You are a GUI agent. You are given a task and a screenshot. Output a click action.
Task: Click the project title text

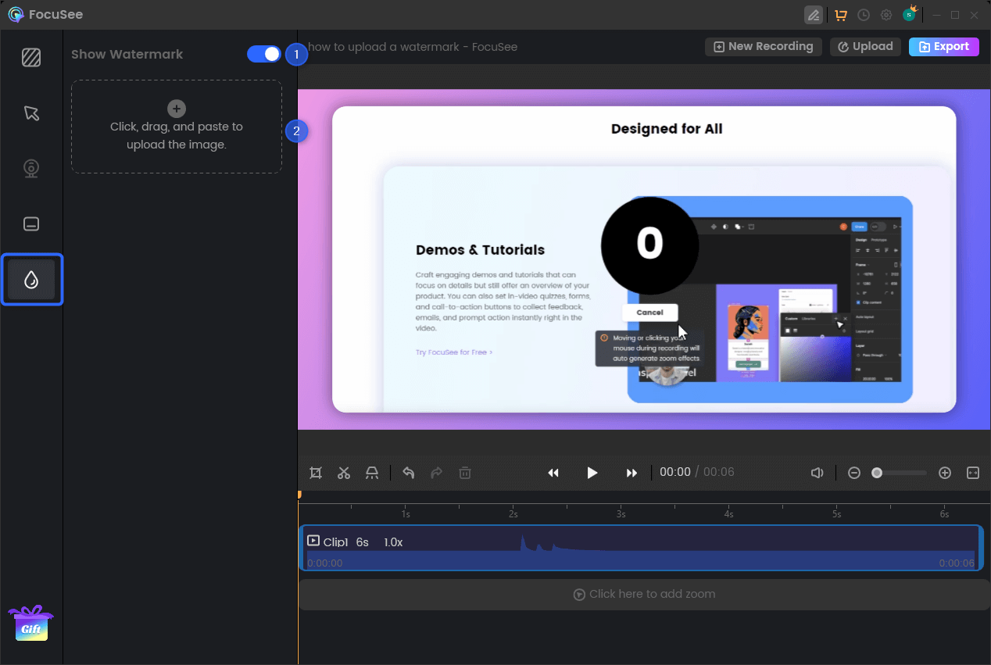413,47
